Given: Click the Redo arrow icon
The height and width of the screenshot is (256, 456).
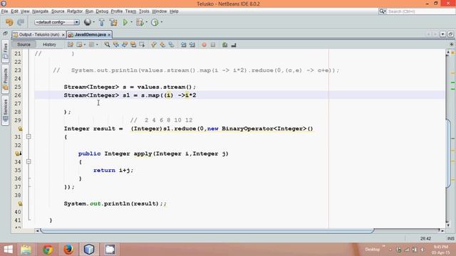Looking at the screenshot, I should [x=21, y=22].
